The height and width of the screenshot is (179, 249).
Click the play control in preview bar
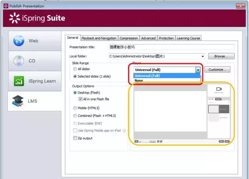137,141
